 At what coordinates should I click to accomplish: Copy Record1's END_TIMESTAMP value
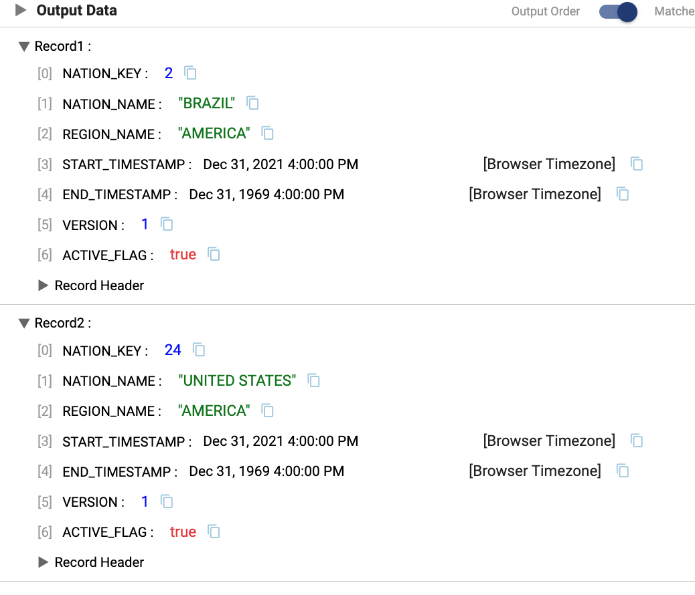coord(623,194)
